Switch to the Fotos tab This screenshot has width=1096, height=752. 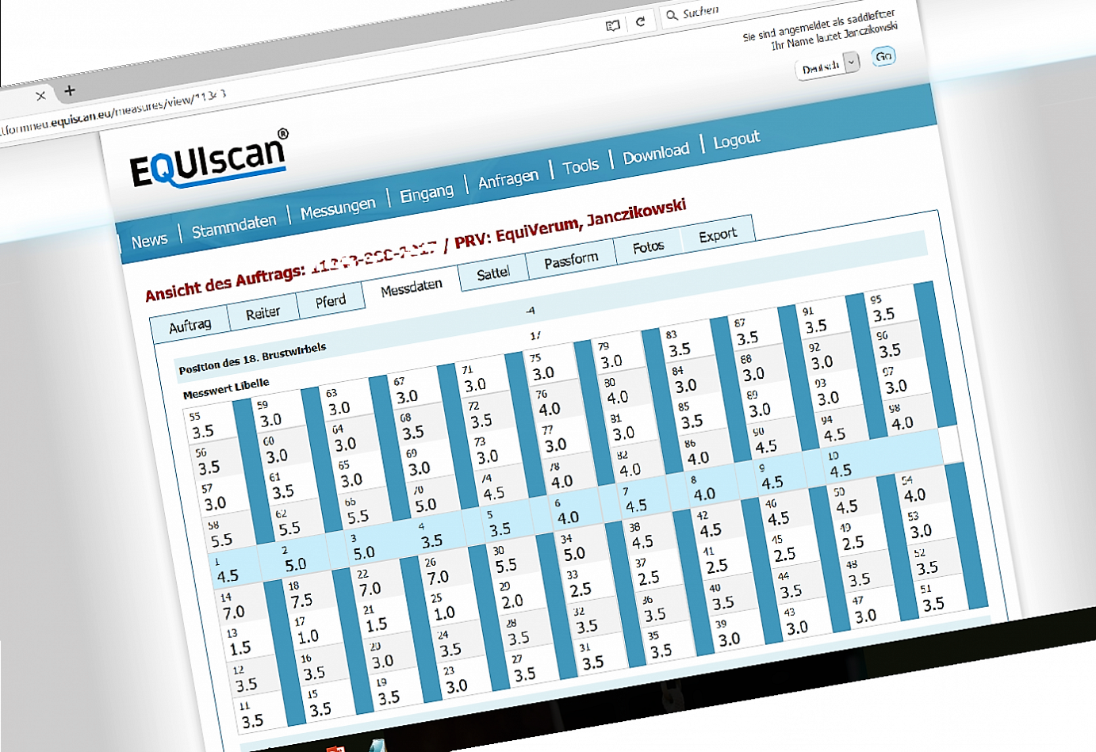[x=648, y=247]
